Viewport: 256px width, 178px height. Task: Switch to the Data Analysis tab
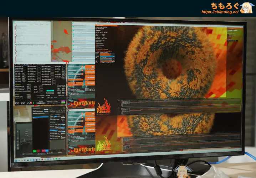click(x=26, y=64)
